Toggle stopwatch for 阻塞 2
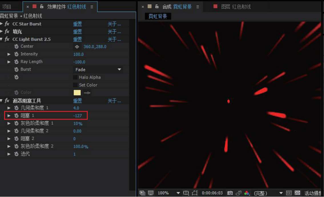324x197 pixels. [17, 139]
